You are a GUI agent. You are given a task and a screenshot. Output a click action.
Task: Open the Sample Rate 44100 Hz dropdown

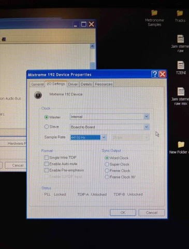[104, 137]
